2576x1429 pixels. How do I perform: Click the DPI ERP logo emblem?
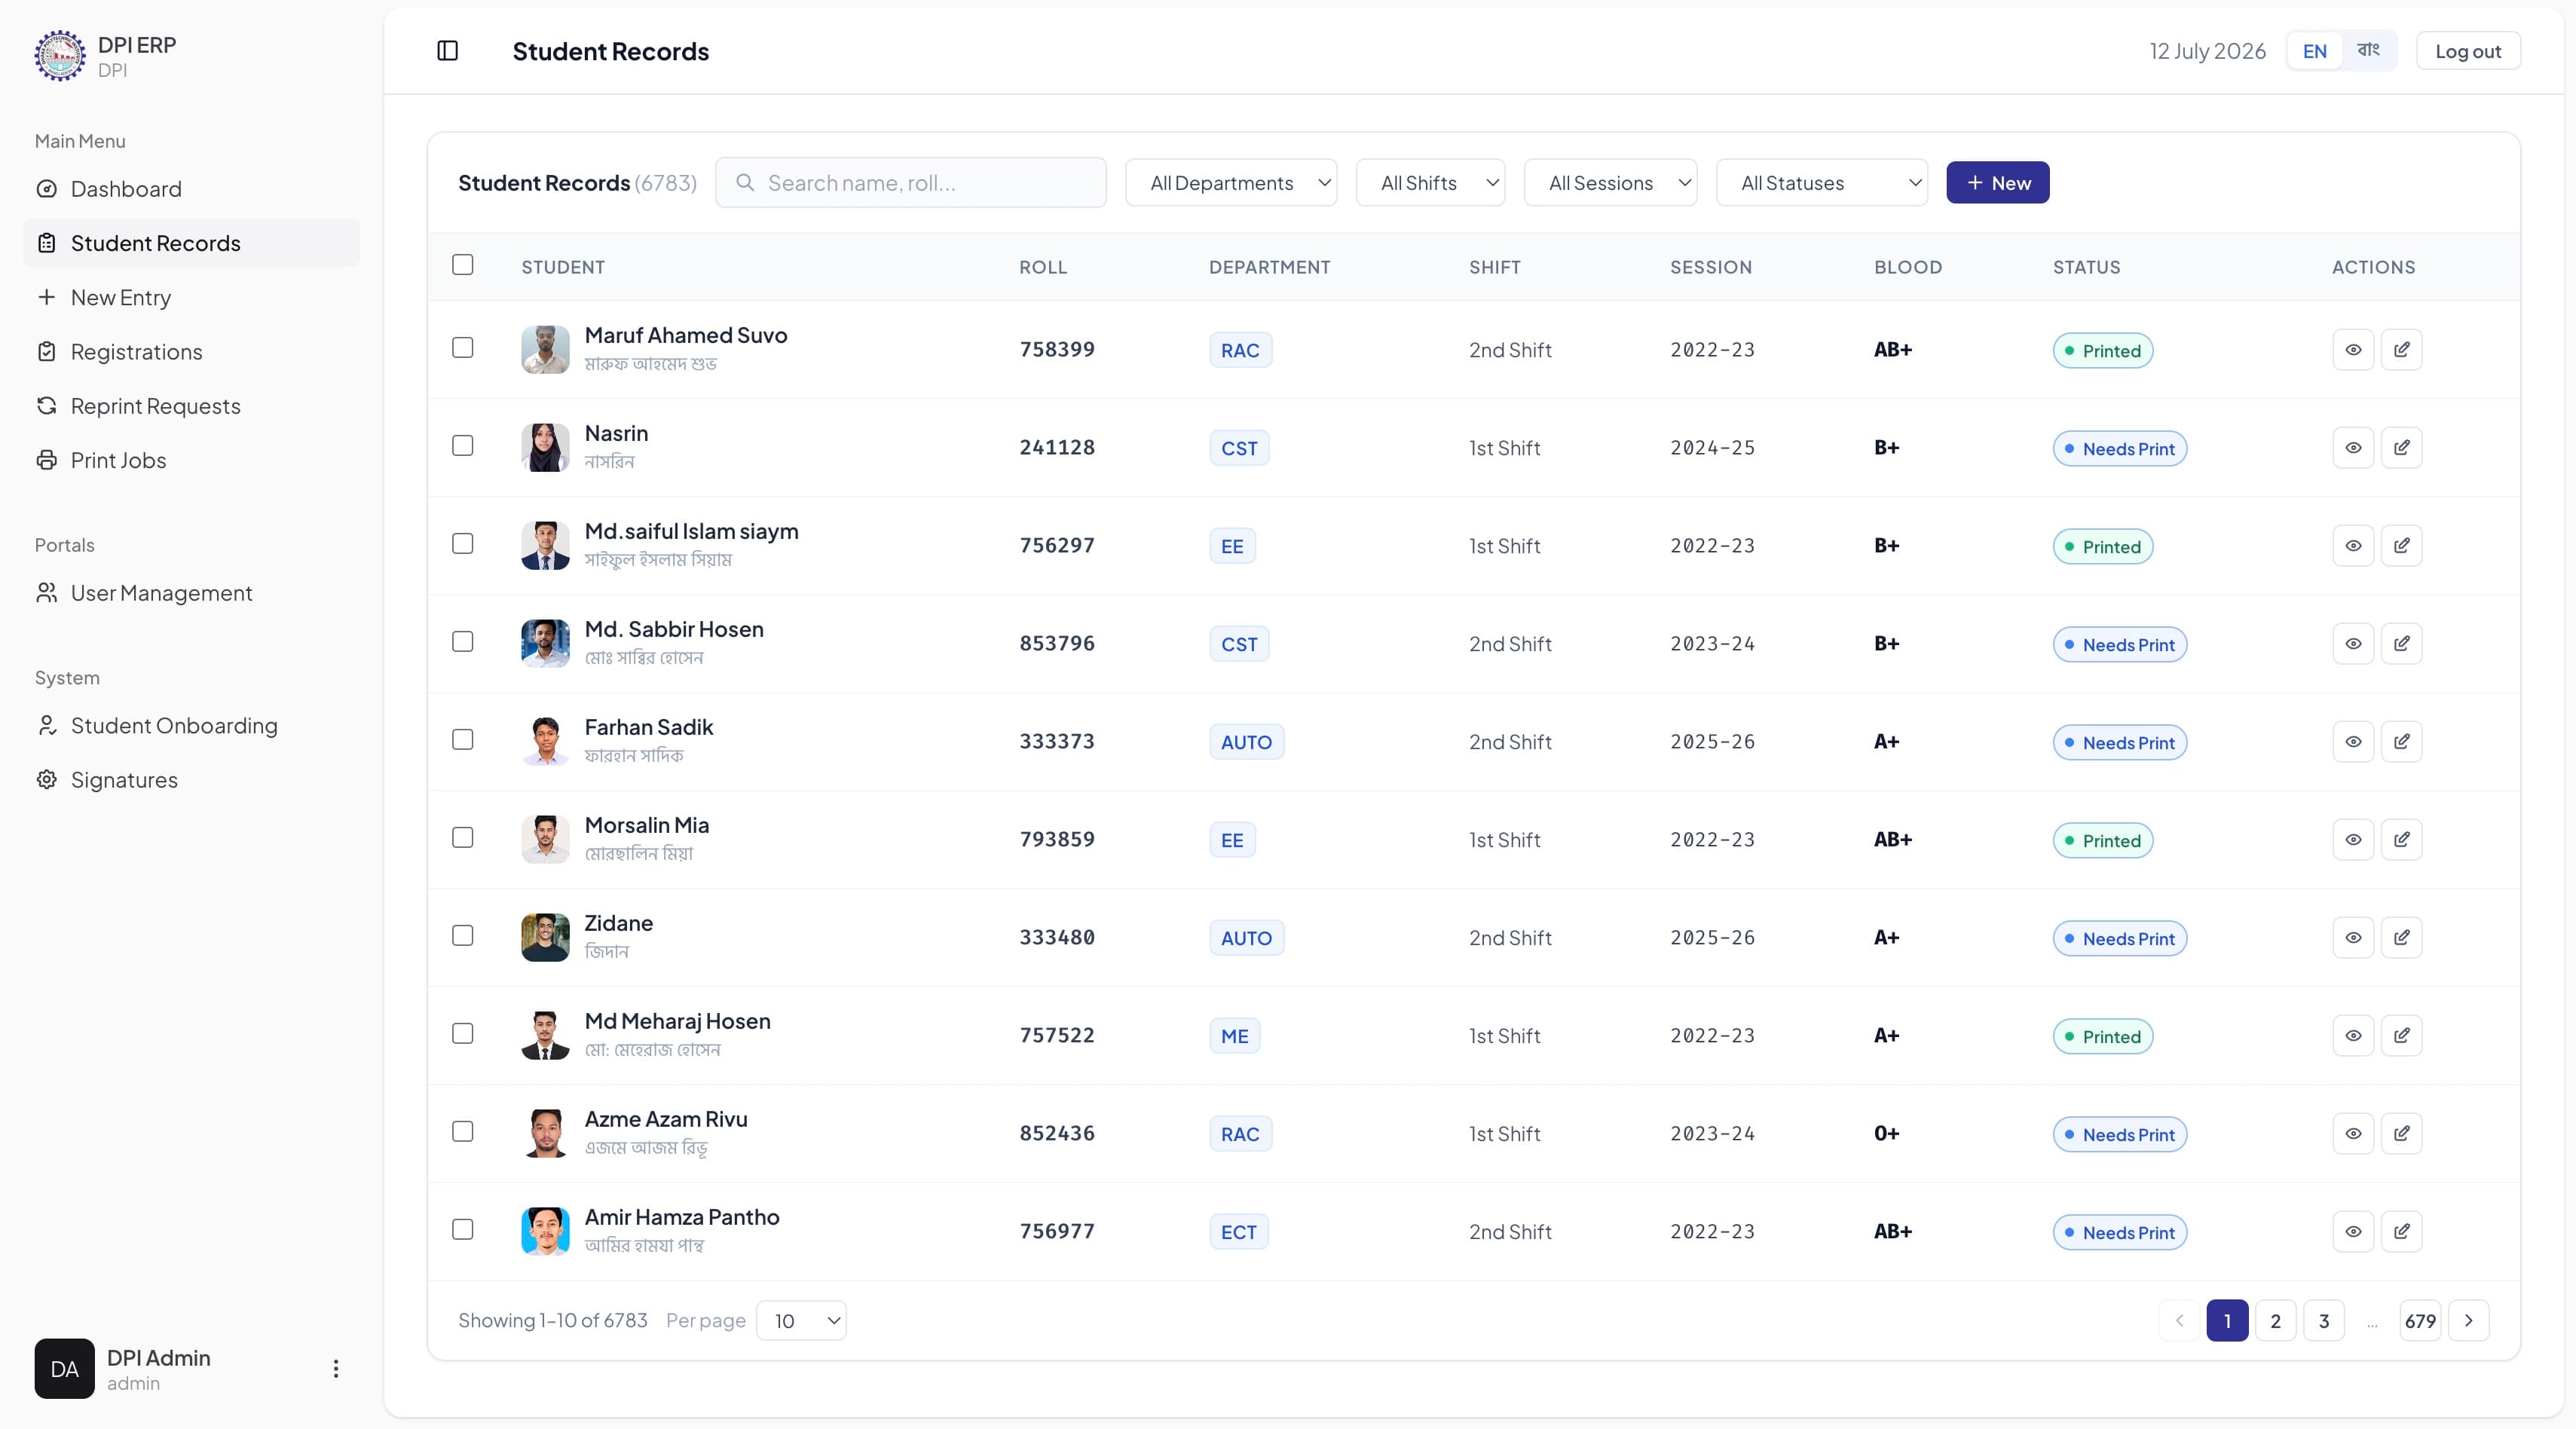(60, 56)
